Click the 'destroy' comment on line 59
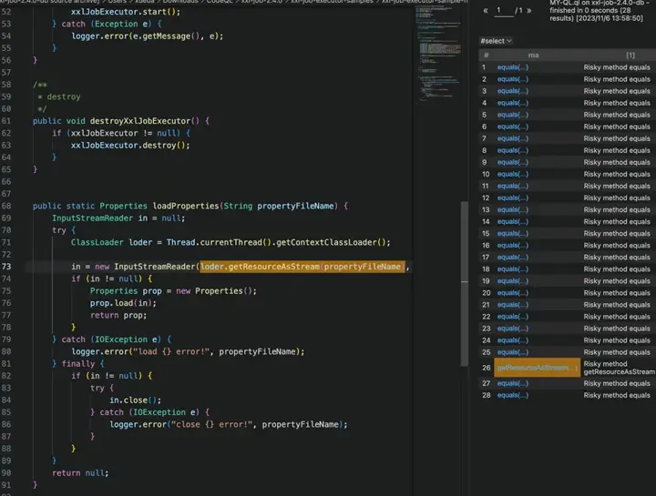The image size is (656, 496). pyautogui.click(x=64, y=97)
